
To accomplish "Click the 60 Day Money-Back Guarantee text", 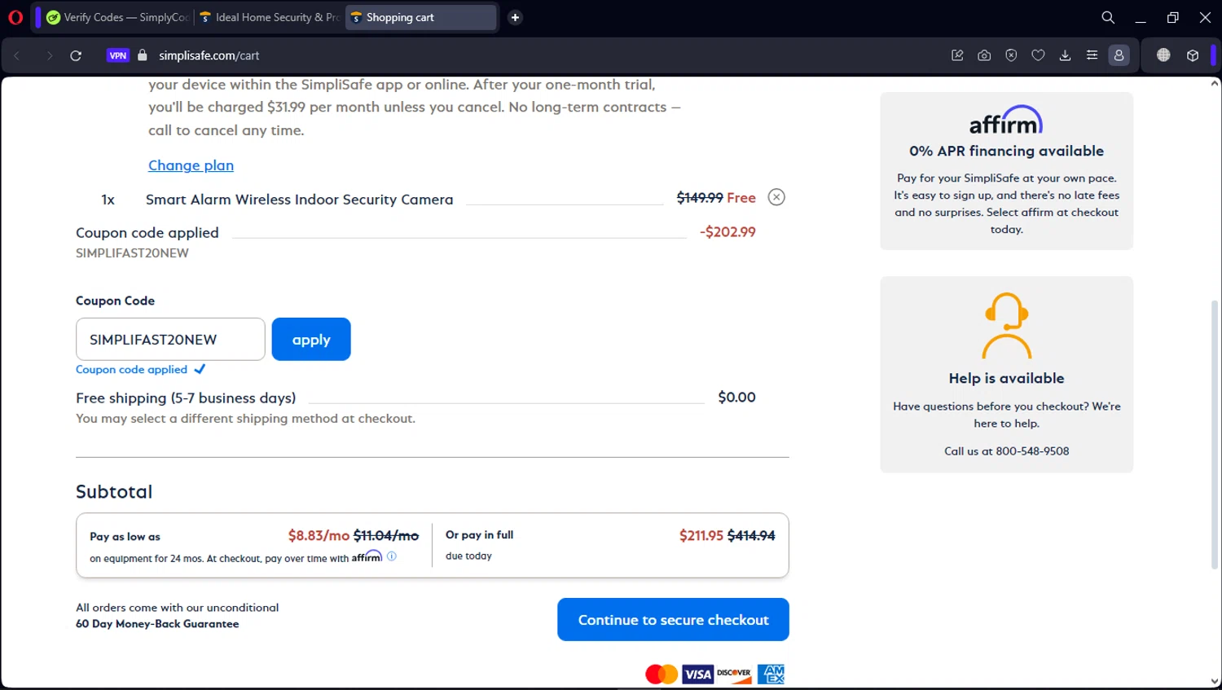I will [157, 624].
